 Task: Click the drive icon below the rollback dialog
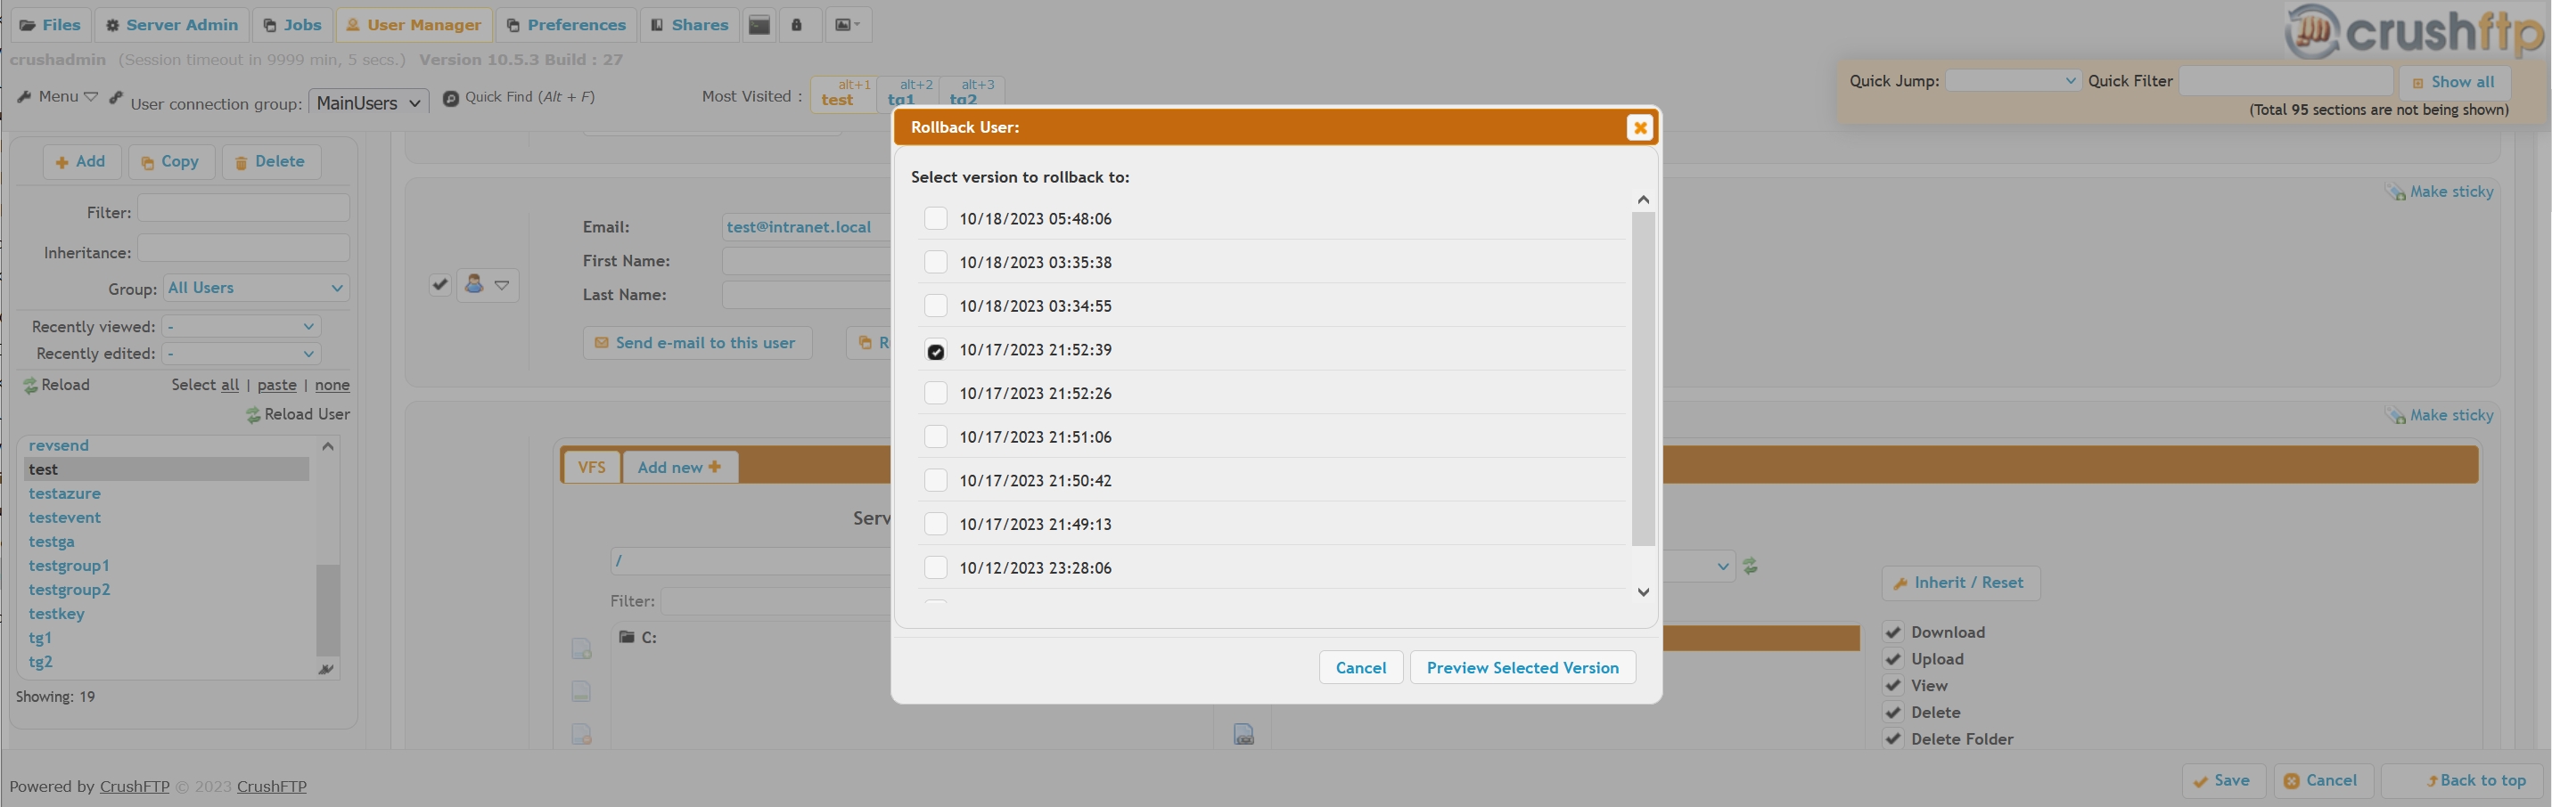(x=1243, y=735)
